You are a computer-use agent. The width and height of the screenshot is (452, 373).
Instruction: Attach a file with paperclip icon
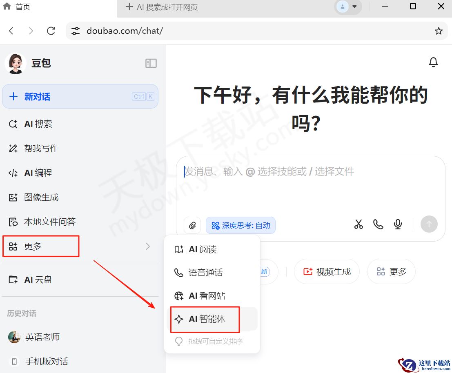pyautogui.click(x=192, y=225)
